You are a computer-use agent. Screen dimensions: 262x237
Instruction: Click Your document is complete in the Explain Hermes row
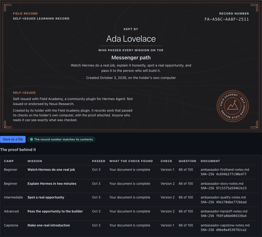pyautogui.click(x=130, y=183)
